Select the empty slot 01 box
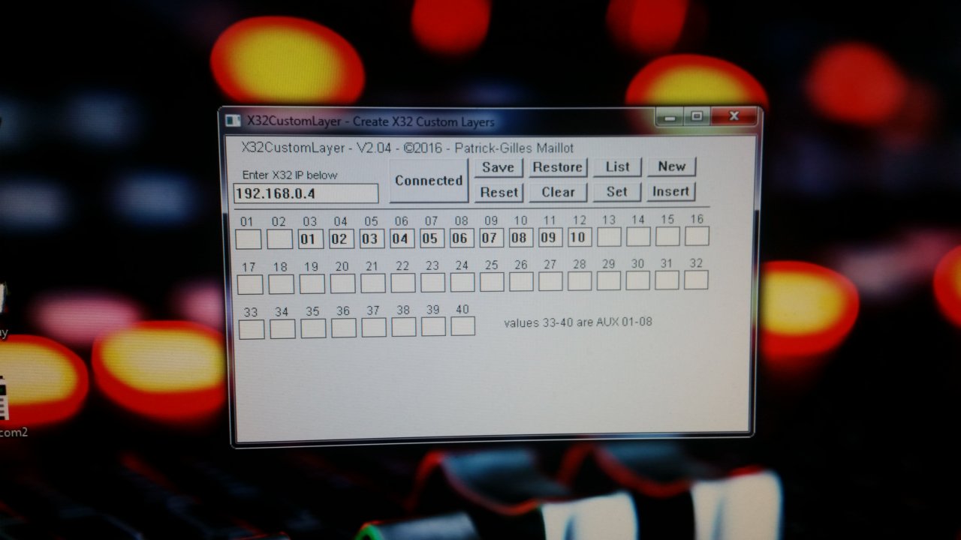Image resolution: width=961 pixels, height=540 pixels. 249,239
